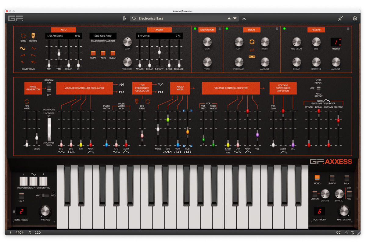Click the Reverb header
The image size is (366, 244).
[x=316, y=30]
